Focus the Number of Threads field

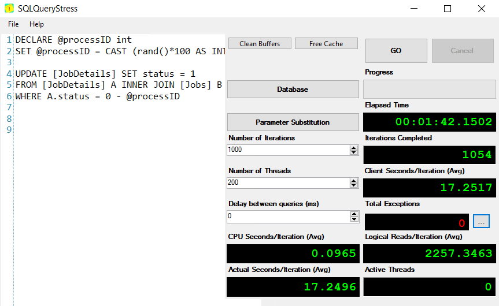coord(287,183)
